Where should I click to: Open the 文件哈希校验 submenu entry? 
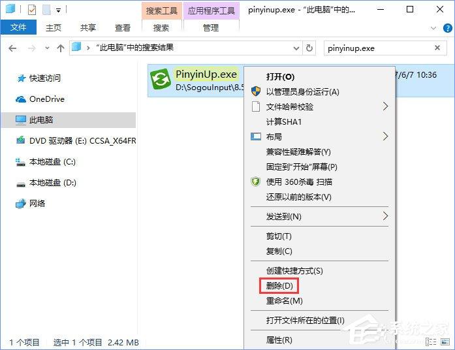(319, 107)
